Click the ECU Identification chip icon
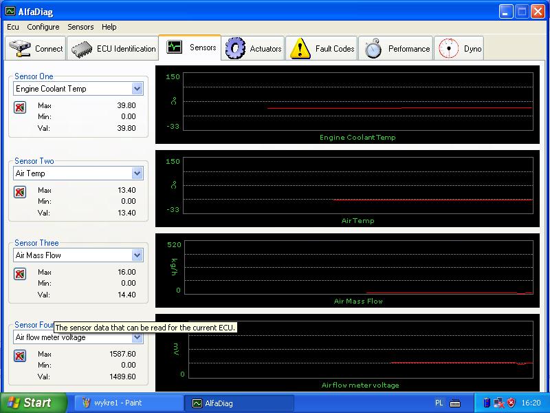 coord(82,49)
